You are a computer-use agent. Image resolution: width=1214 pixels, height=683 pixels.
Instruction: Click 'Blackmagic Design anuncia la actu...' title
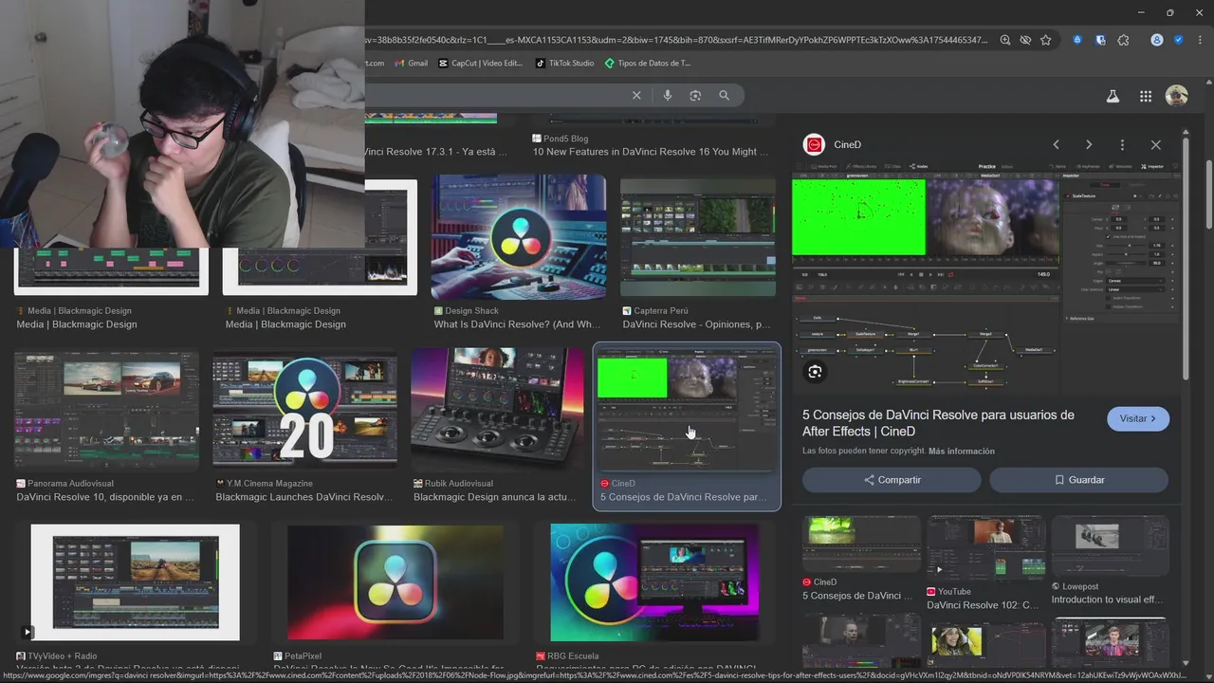click(495, 497)
